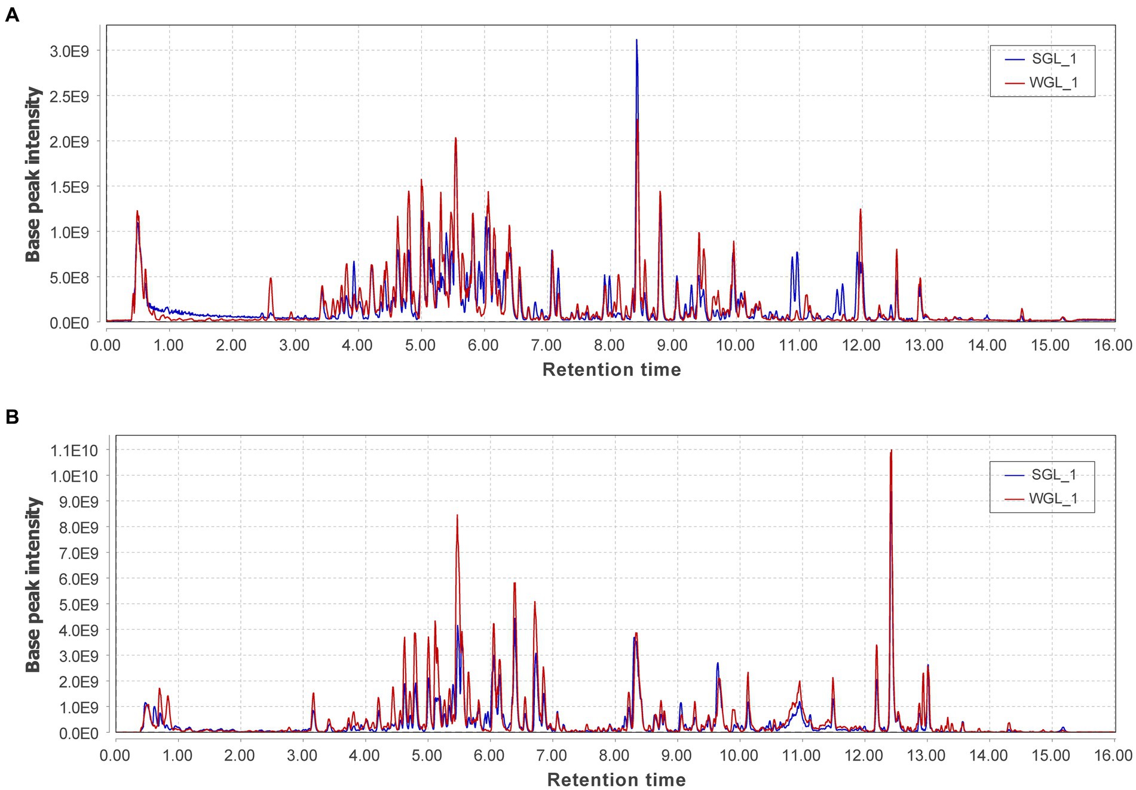
Task: Click the 2.5E9 y-axis label in chart A
Action: (69, 97)
